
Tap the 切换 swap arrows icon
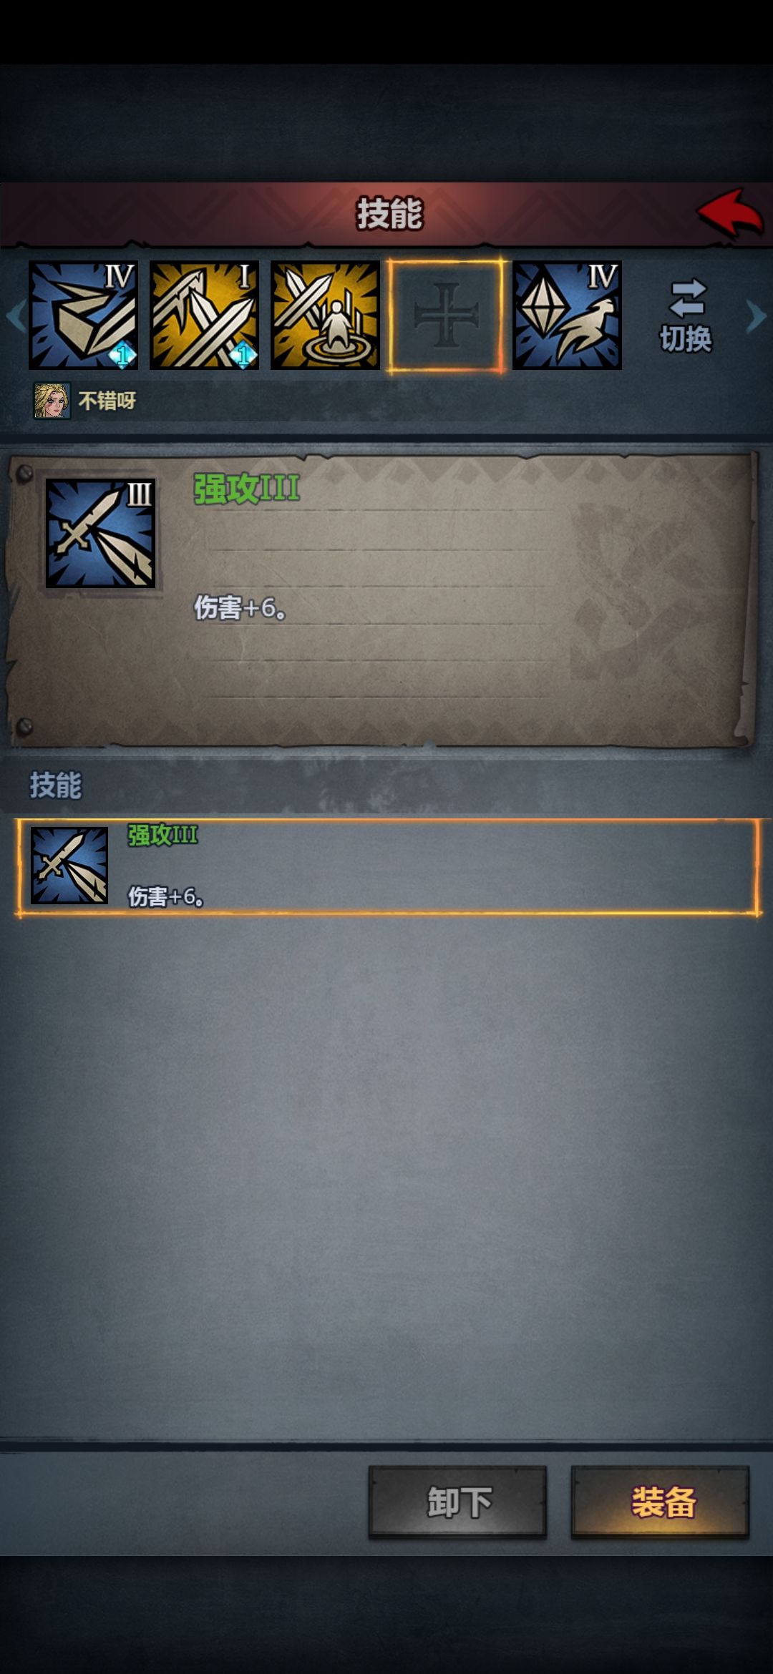coord(686,298)
